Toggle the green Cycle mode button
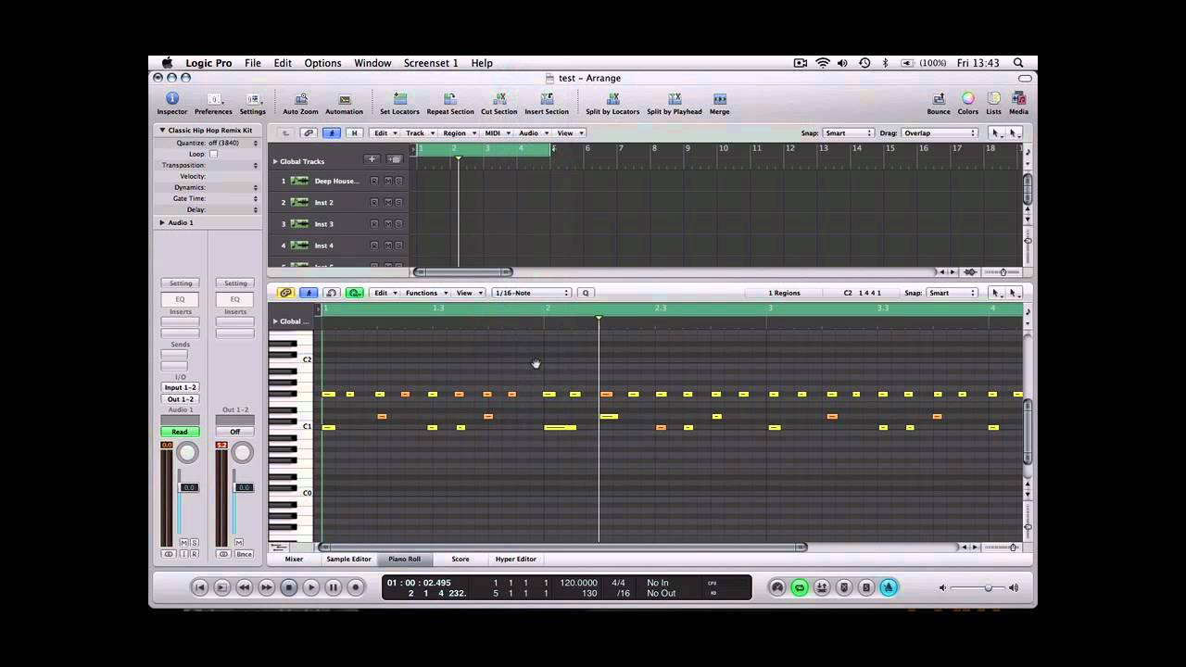This screenshot has height=667, width=1186. [800, 587]
